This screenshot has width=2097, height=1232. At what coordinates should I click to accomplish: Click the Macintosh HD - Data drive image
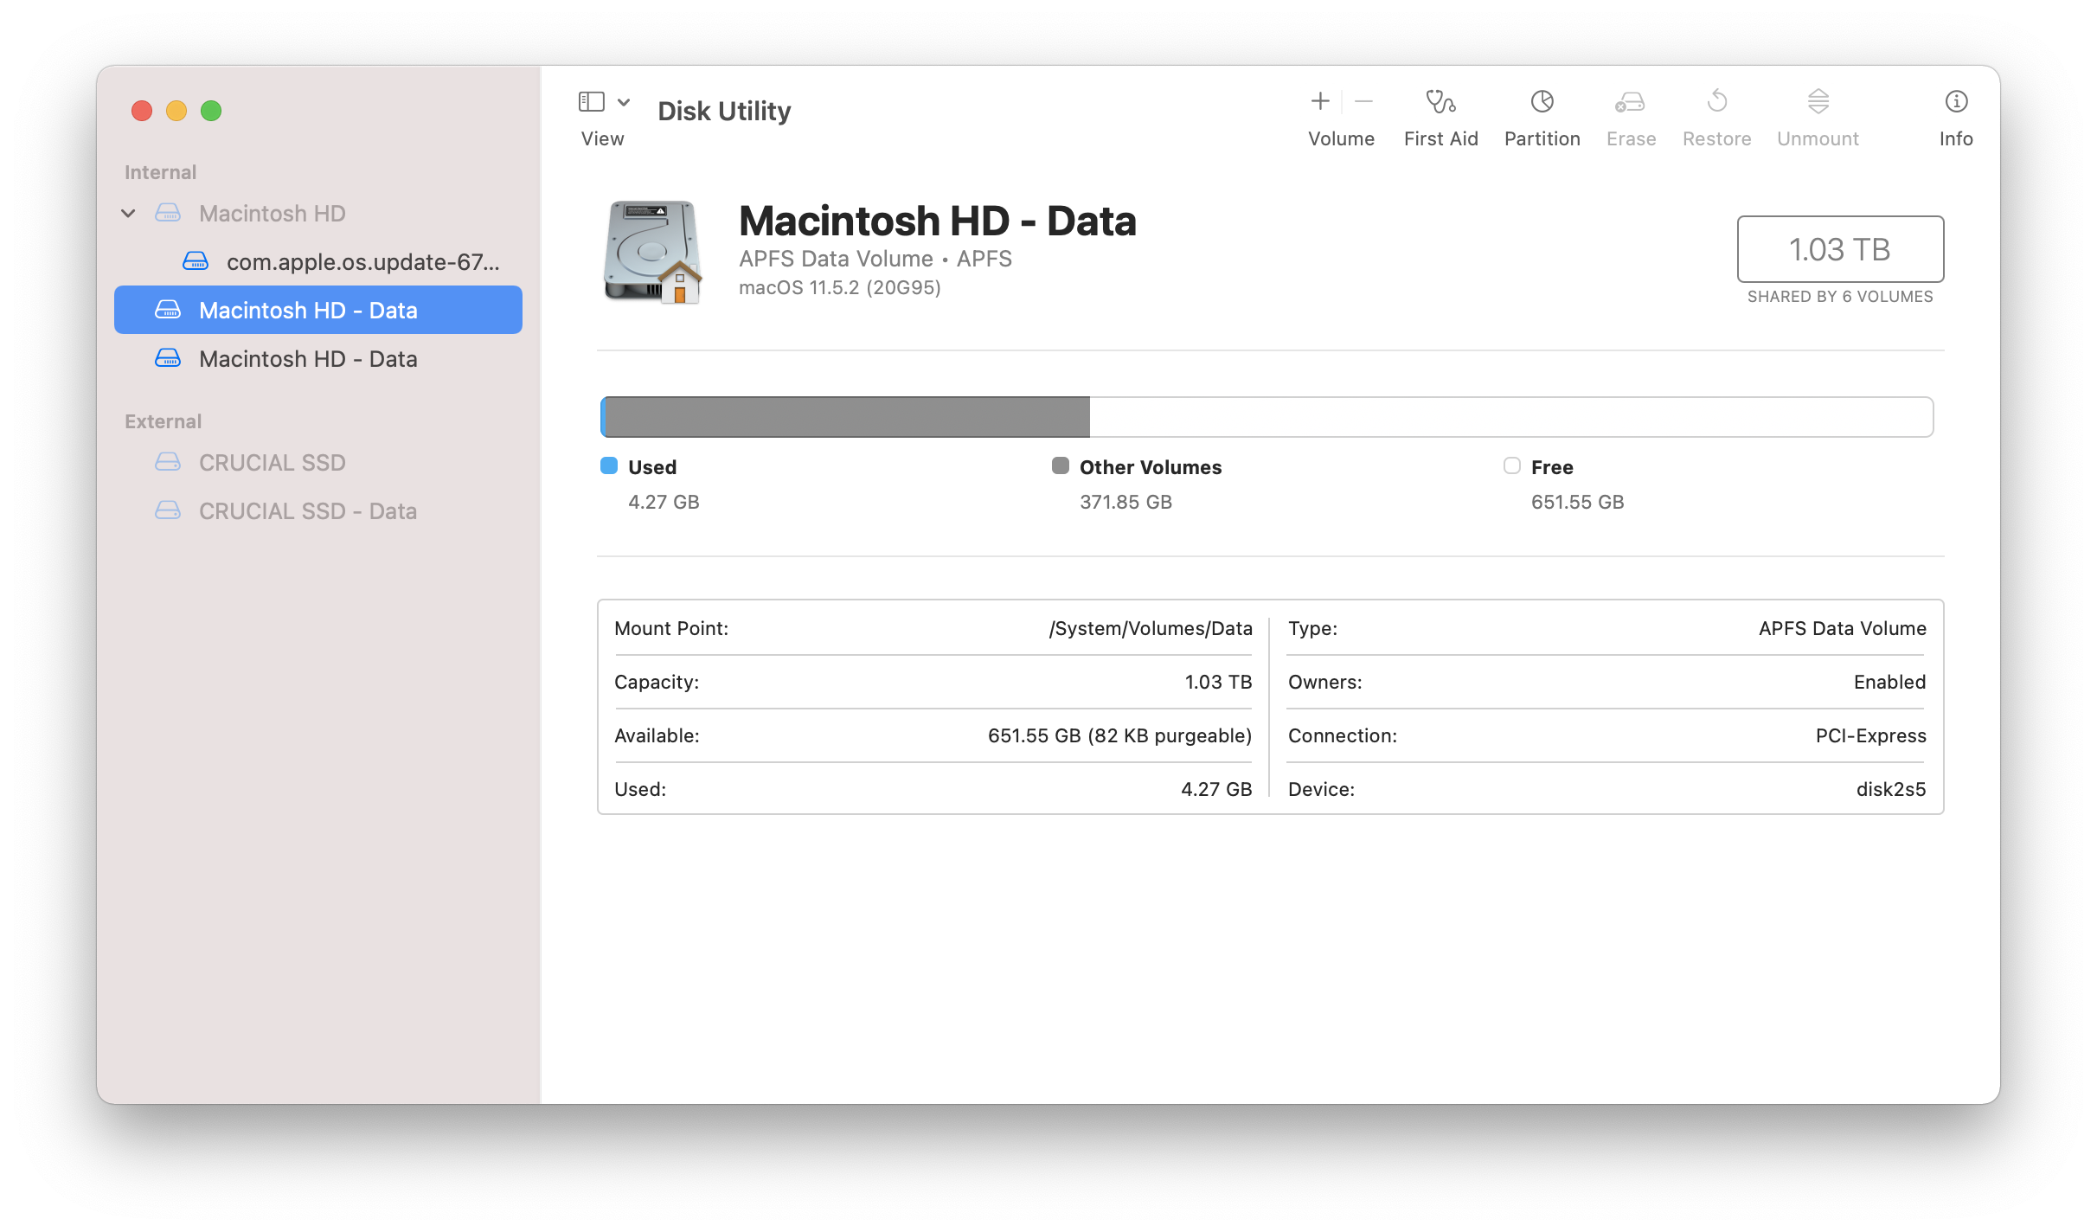[652, 252]
